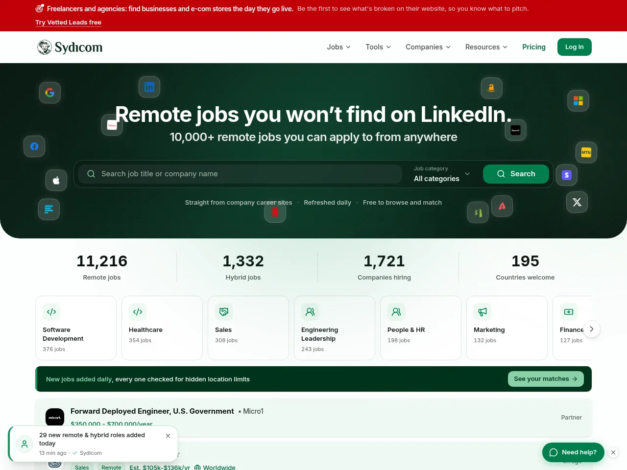Click the 195 Countries welcome stat

pyautogui.click(x=525, y=267)
